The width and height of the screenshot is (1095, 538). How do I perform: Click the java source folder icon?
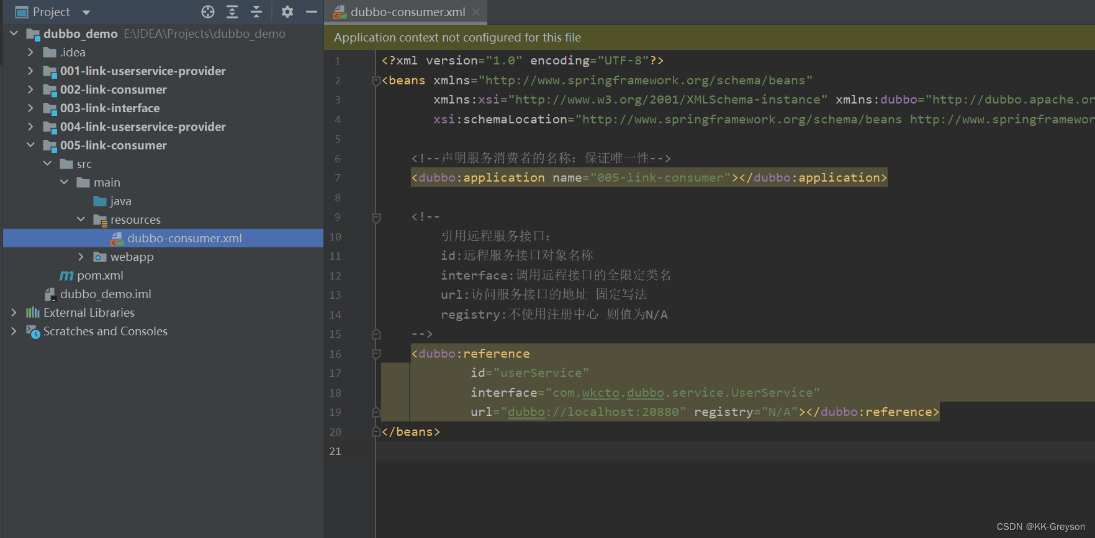[100, 201]
